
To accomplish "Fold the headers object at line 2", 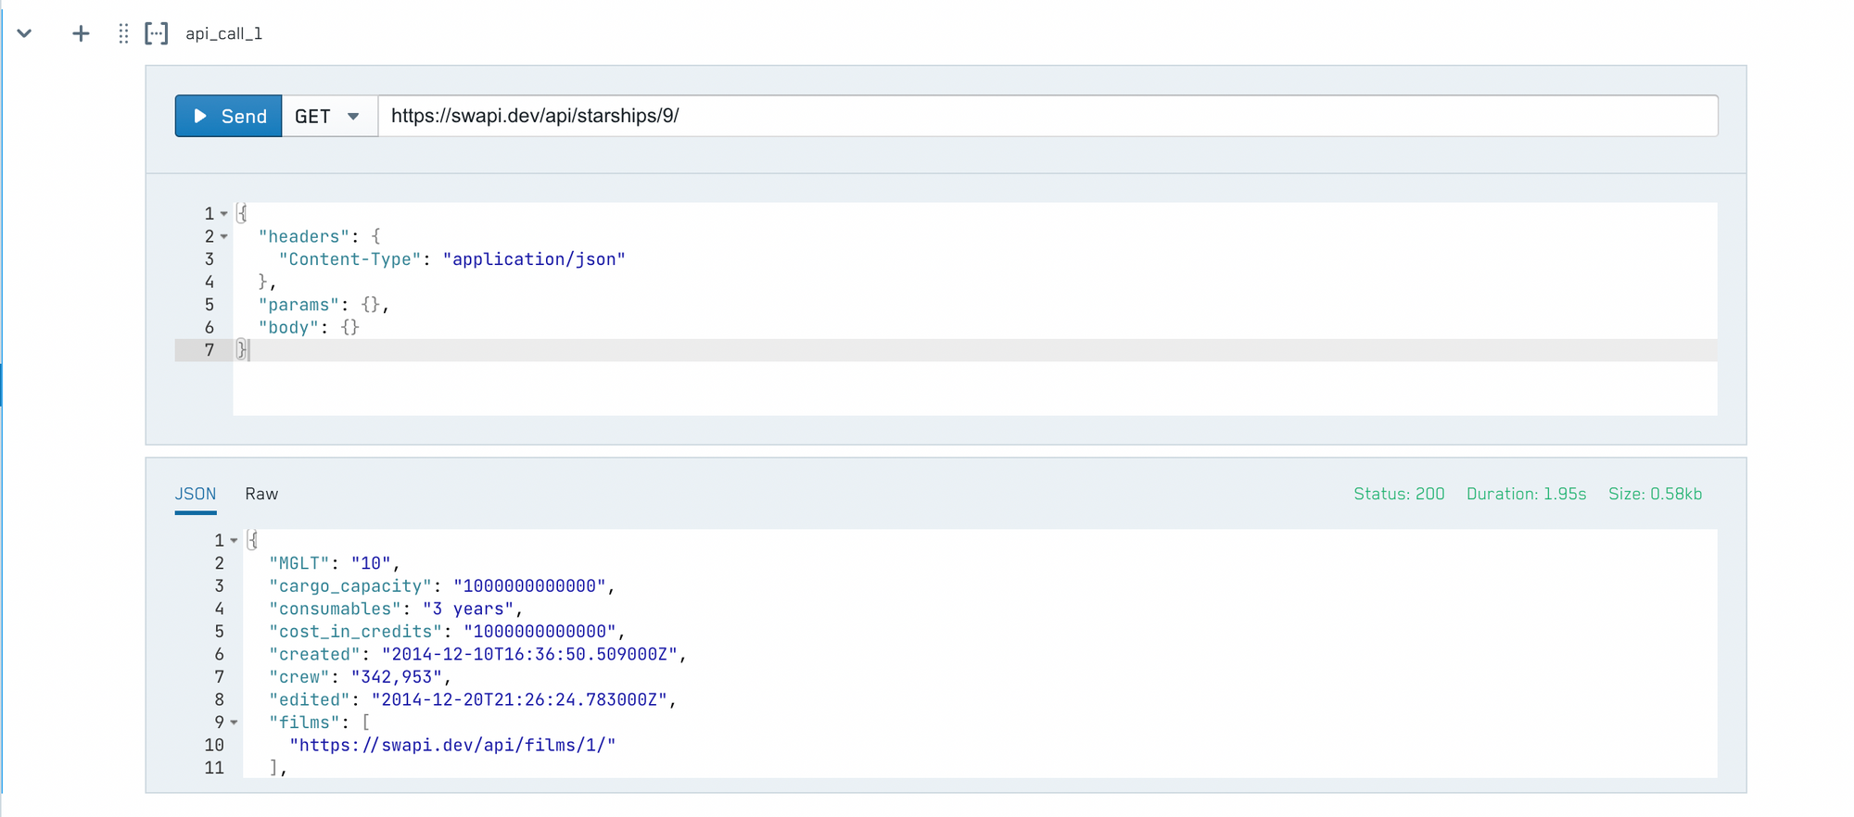I will [224, 237].
